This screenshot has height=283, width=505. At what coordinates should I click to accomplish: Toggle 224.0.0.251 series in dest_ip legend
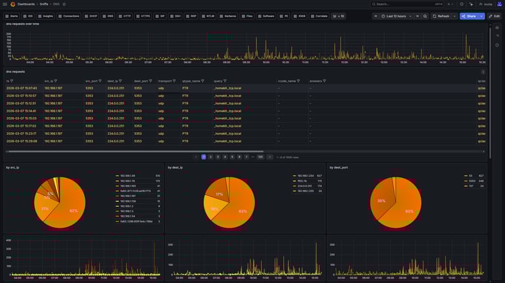[x=305, y=186]
